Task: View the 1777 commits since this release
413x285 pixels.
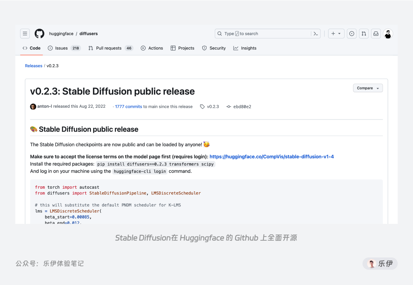Action: tap(128, 107)
